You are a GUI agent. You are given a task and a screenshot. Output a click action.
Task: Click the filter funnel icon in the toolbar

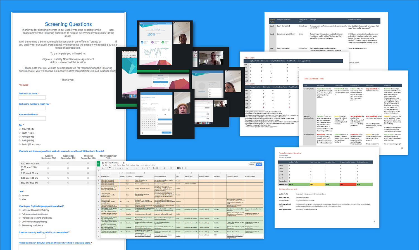(182, 168)
